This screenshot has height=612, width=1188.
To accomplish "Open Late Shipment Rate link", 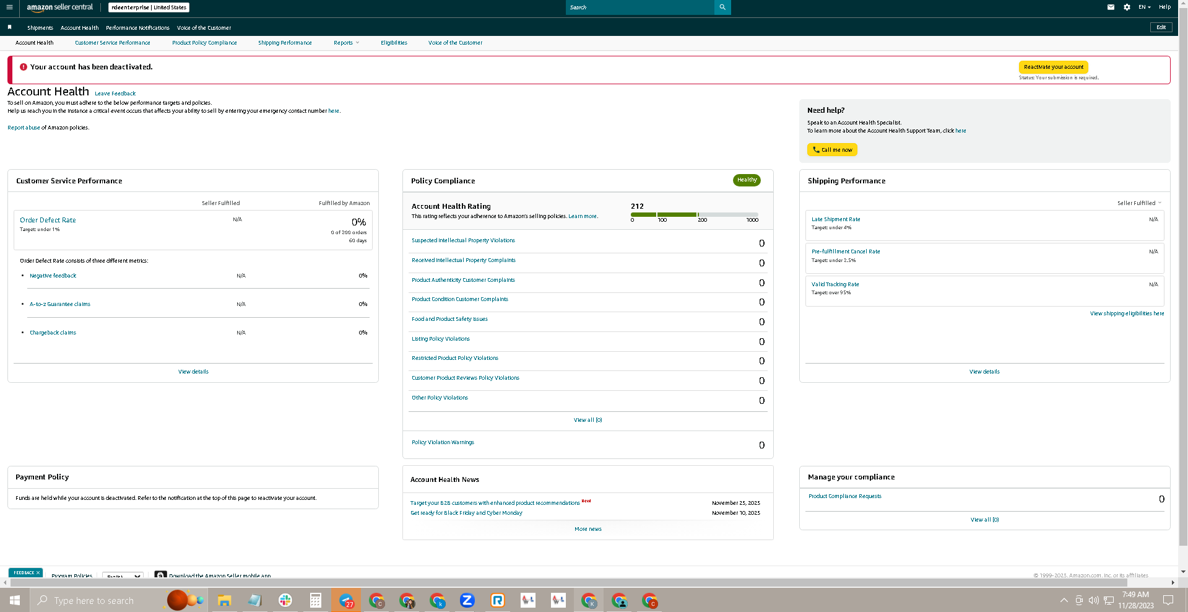I will (836, 219).
